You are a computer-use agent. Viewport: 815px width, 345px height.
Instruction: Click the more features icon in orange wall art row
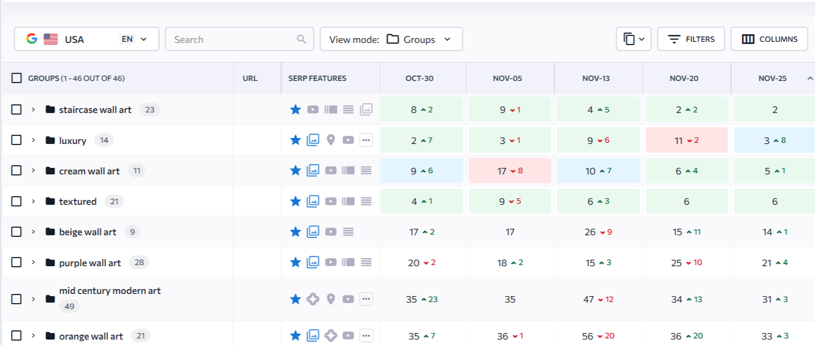(366, 336)
